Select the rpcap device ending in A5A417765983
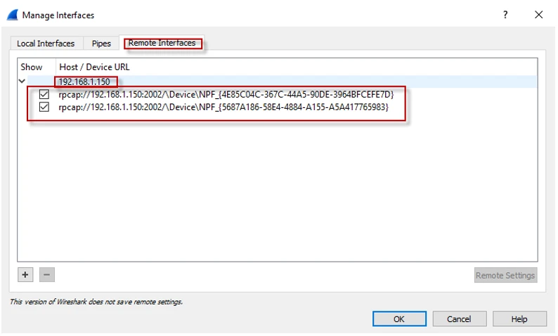This screenshot has height=336, width=558. click(223, 107)
